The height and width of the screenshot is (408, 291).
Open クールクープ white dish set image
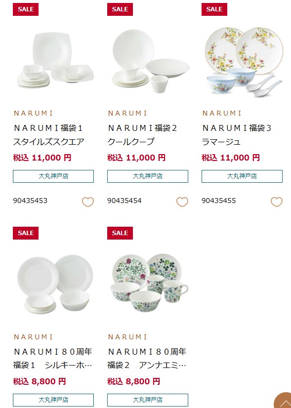click(151, 61)
